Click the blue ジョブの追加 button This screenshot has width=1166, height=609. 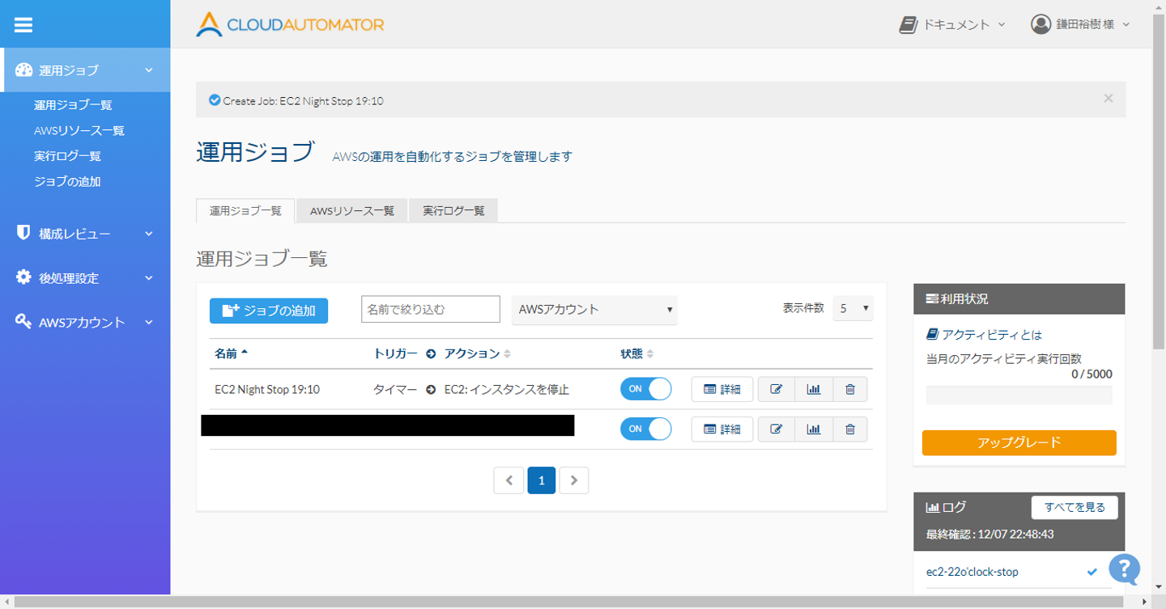tap(269, 311)
